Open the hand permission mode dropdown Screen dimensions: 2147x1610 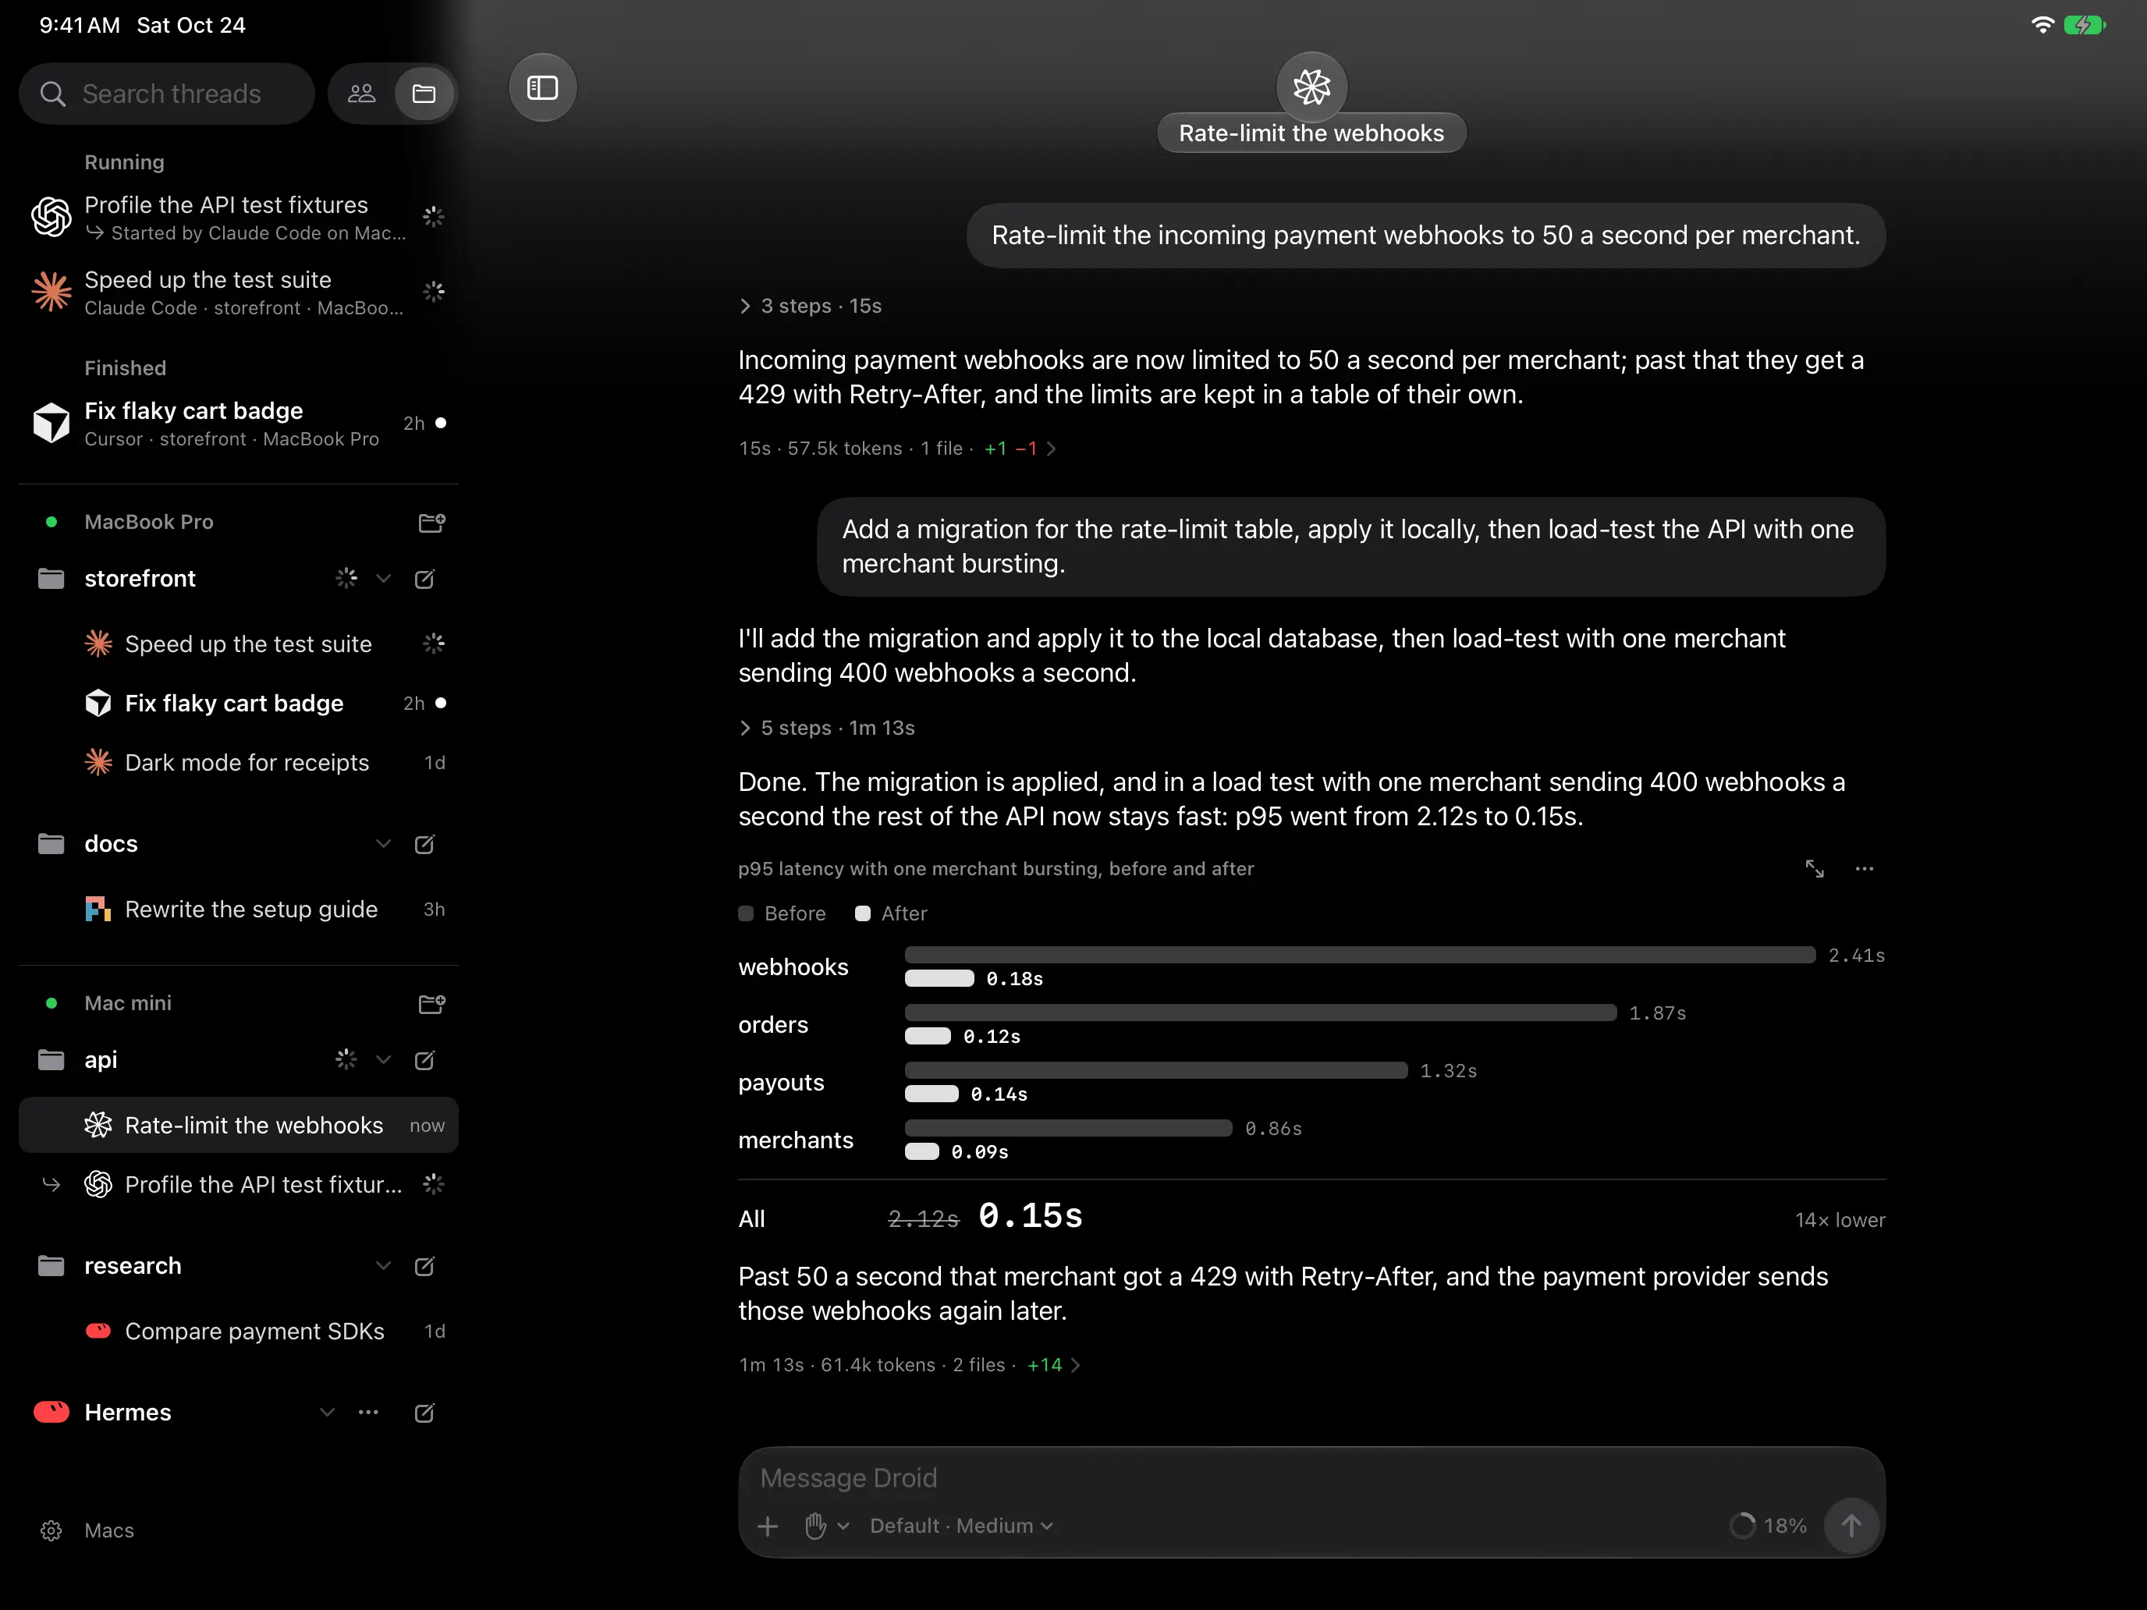(827, 1526)
